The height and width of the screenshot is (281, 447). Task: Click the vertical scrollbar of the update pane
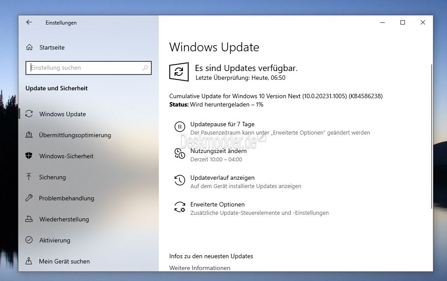[x=431, y=137]
